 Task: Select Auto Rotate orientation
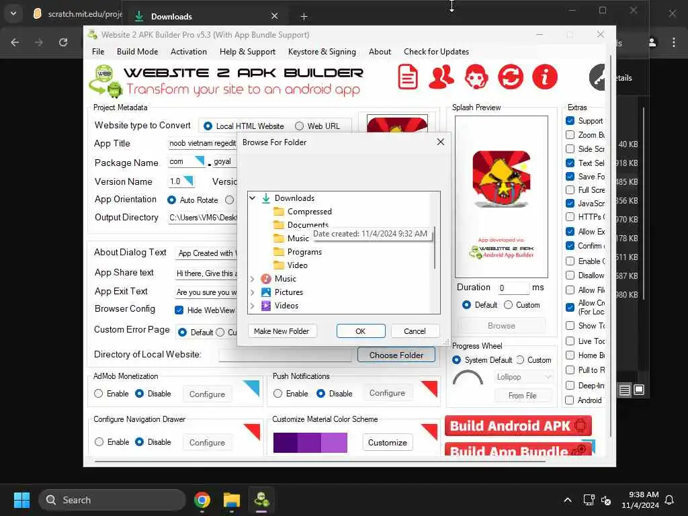[x=172, y=200]
